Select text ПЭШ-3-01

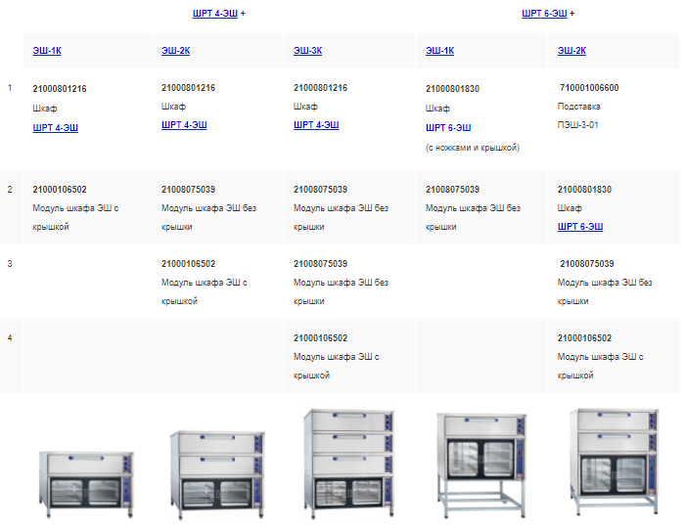point(578,125)
